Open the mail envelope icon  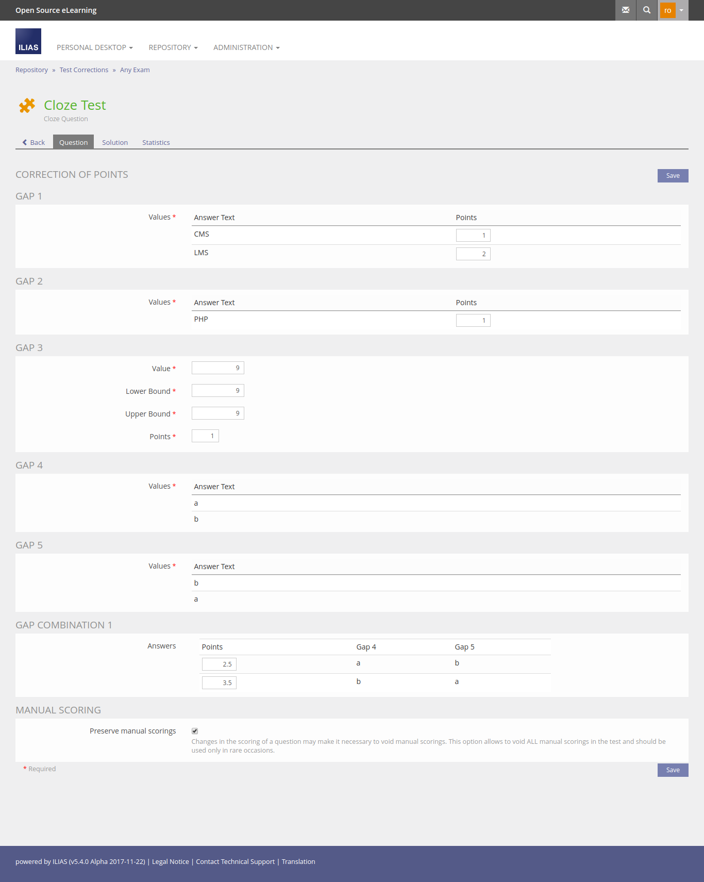click(x=626, y=10)
